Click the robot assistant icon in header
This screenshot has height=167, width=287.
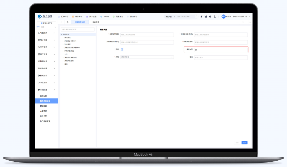[x=206, y=16]
